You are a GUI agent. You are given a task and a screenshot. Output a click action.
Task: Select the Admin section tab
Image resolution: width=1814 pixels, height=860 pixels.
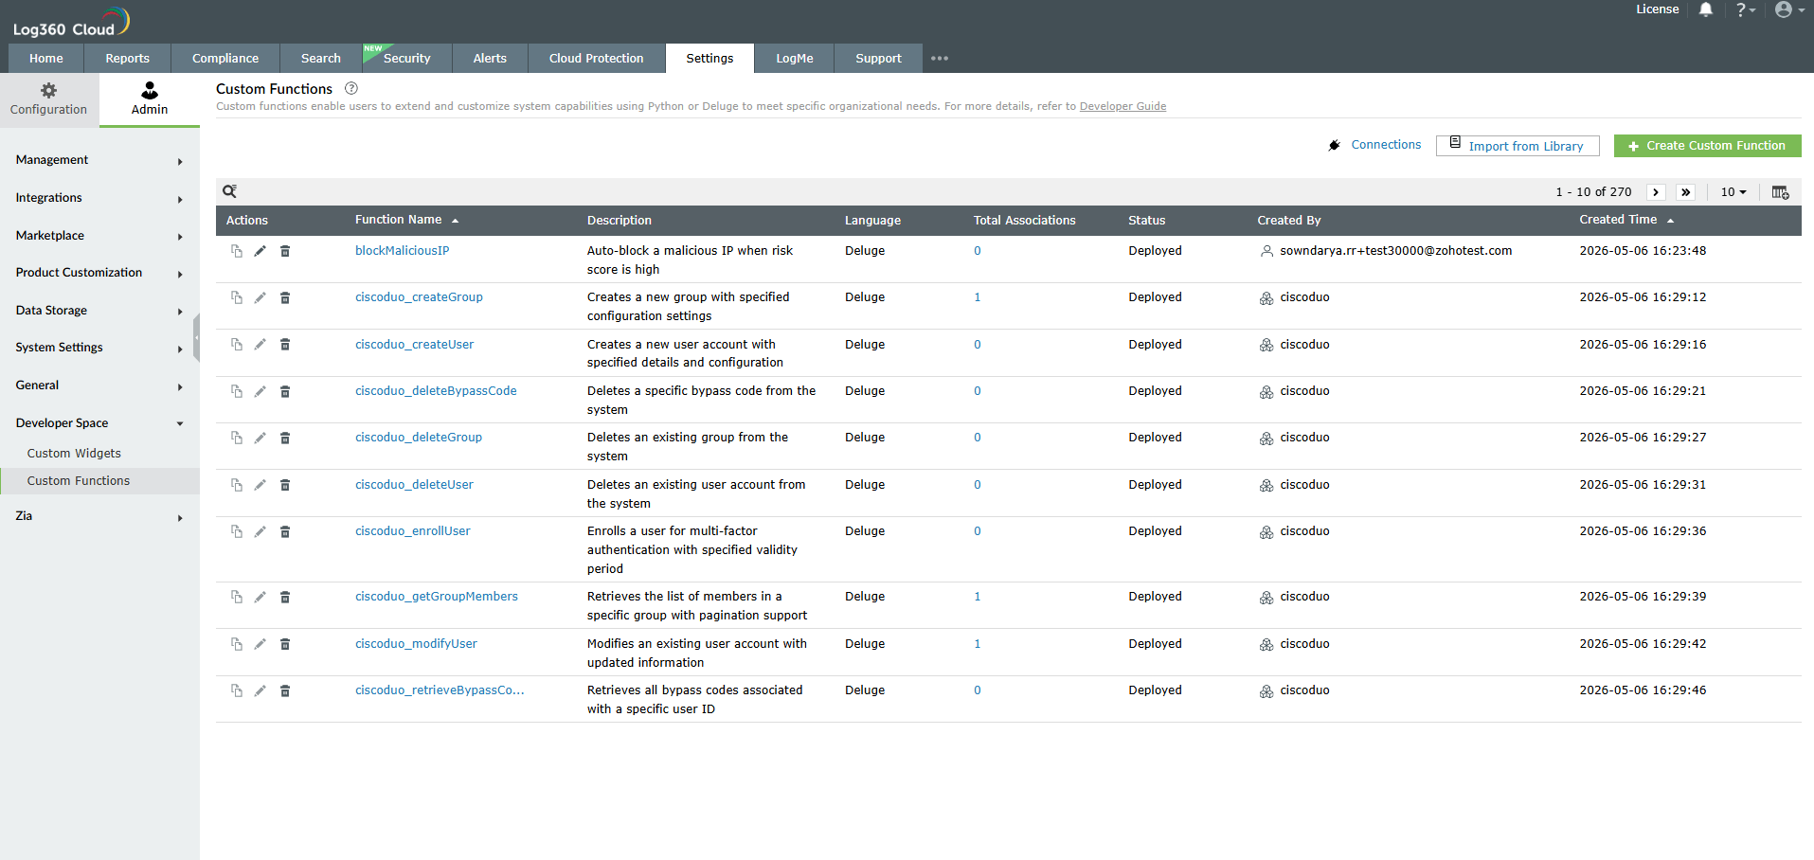pos(150,99)
